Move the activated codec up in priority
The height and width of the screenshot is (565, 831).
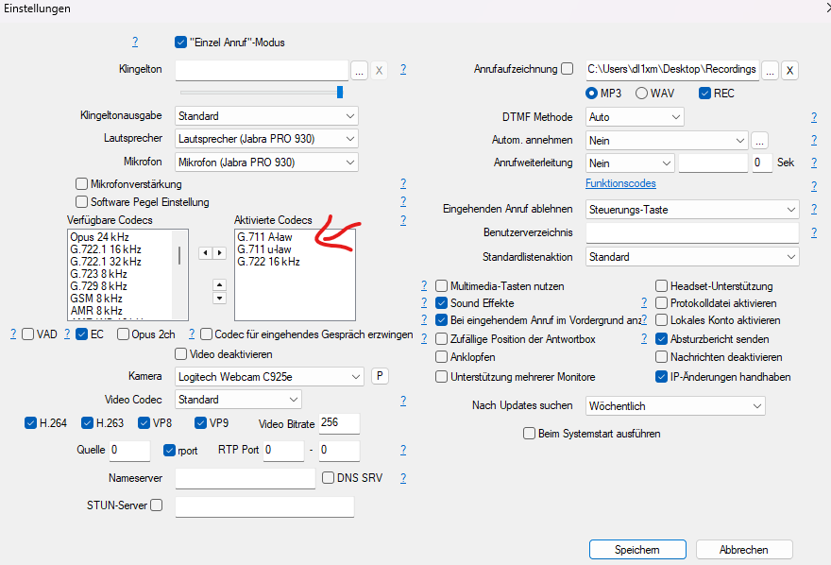(220, 283)
